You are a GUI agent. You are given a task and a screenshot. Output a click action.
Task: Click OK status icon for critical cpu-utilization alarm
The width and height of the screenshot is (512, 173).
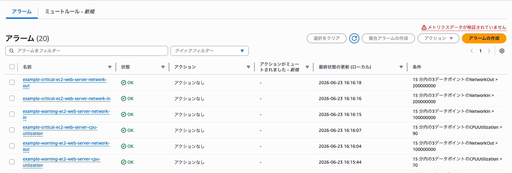124,130
